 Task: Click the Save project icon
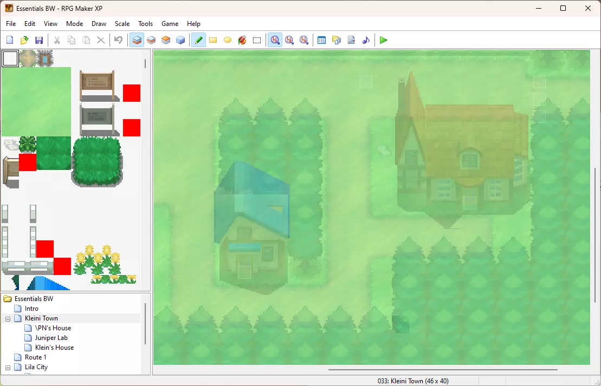point(39,40)
